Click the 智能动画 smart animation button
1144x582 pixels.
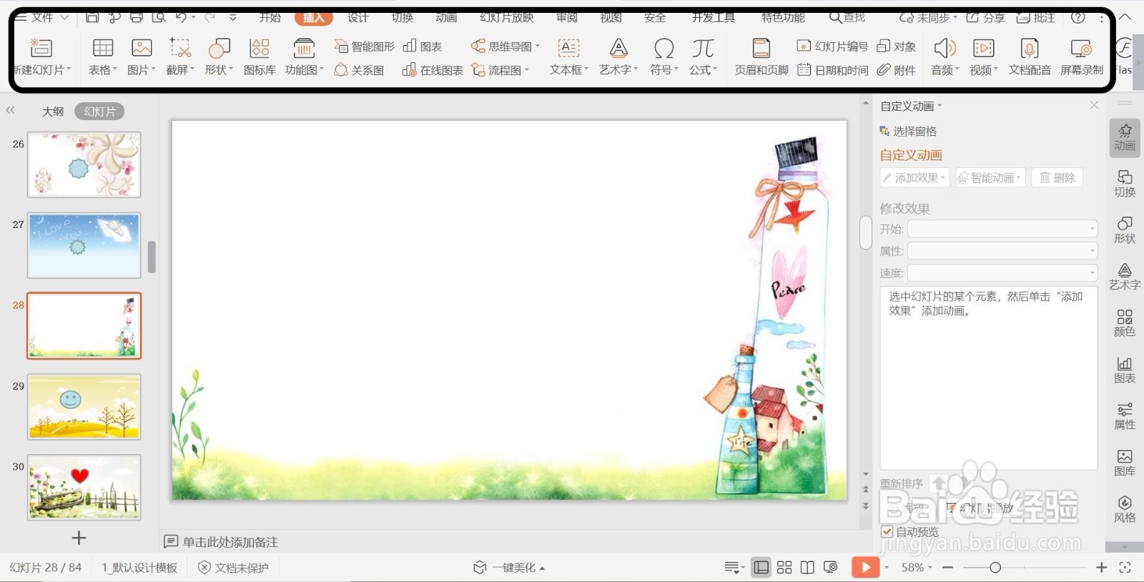pyautogui.click(x=991, y=178)
